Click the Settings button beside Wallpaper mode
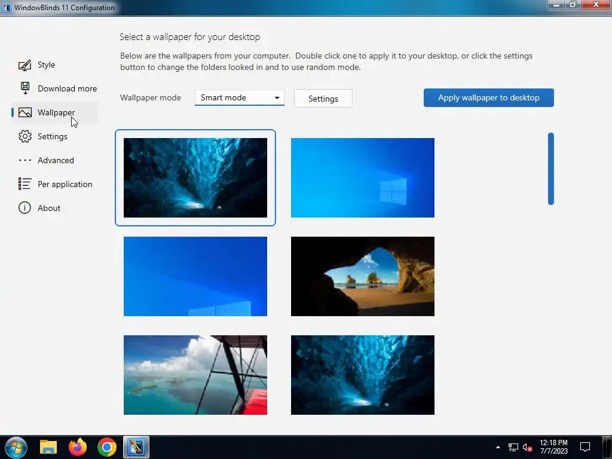Viewport: 612px width, 459px height. (x=323, y=99)
